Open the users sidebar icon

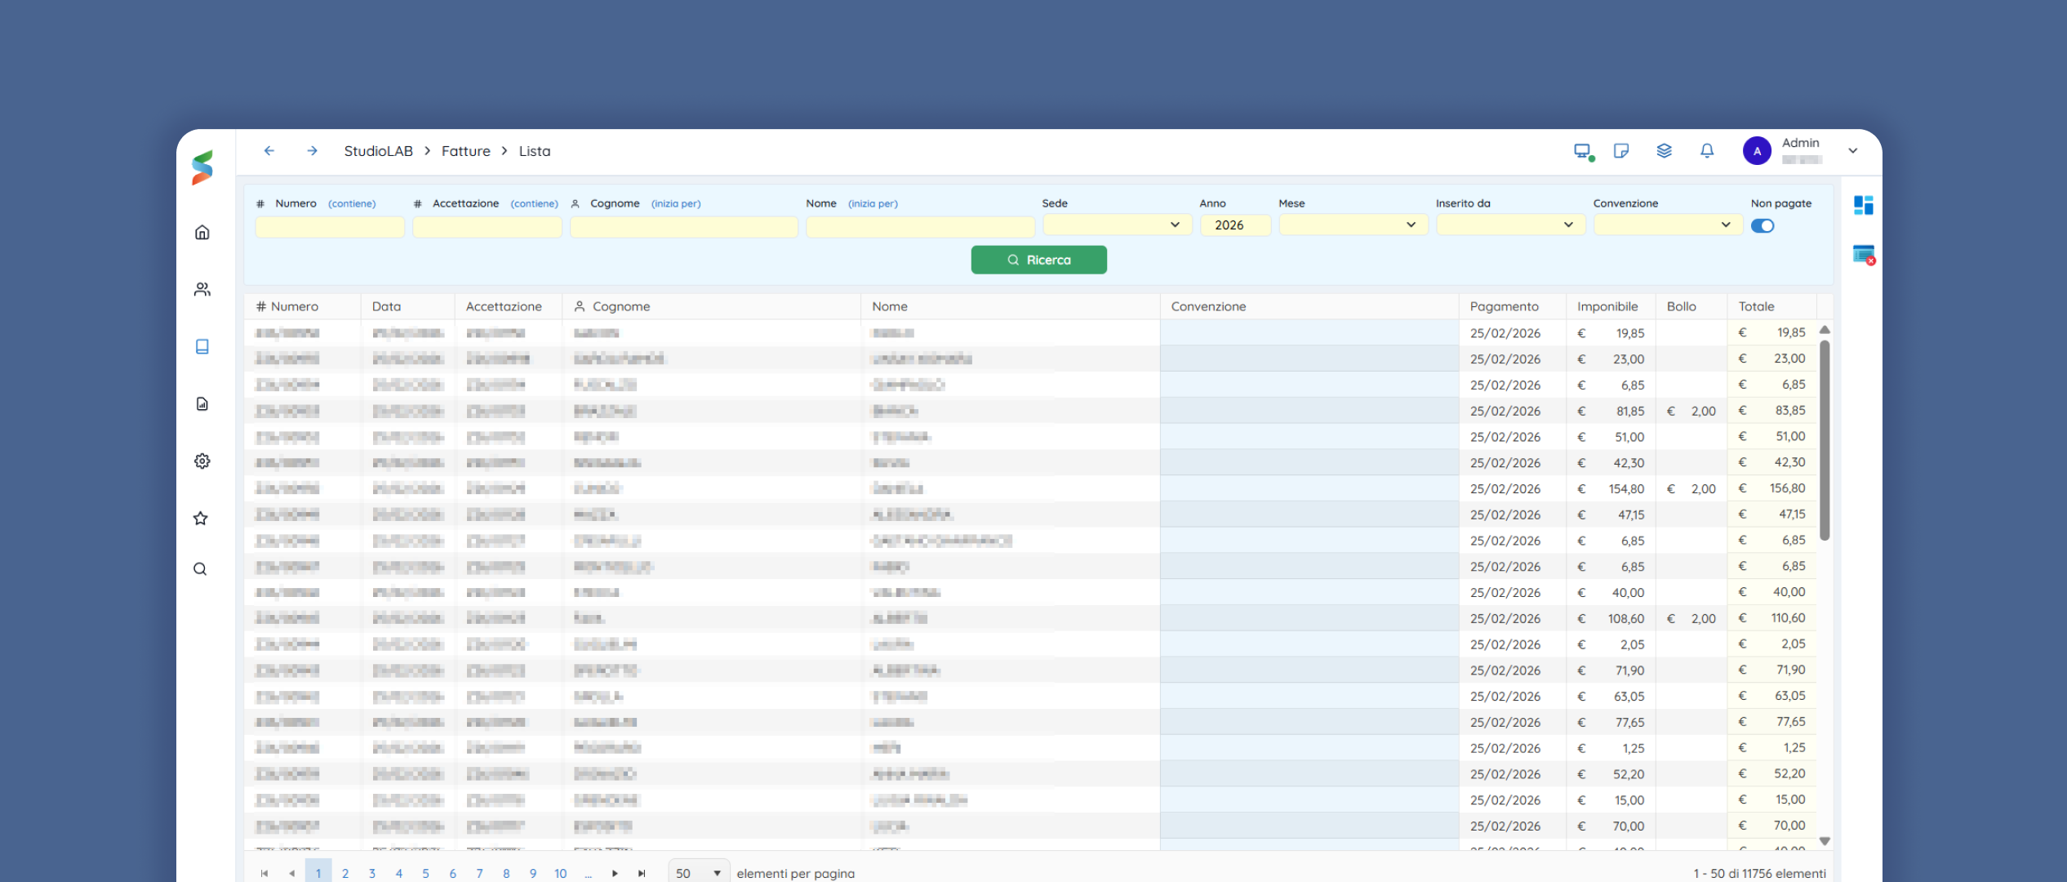202,289
